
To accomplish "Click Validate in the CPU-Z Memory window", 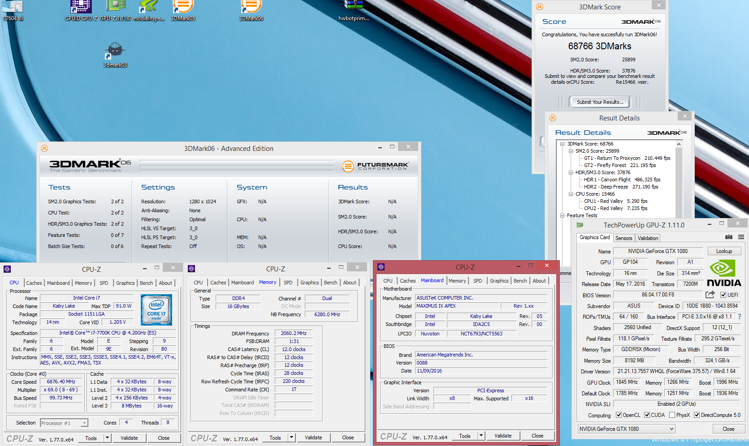I will [313, 437].
